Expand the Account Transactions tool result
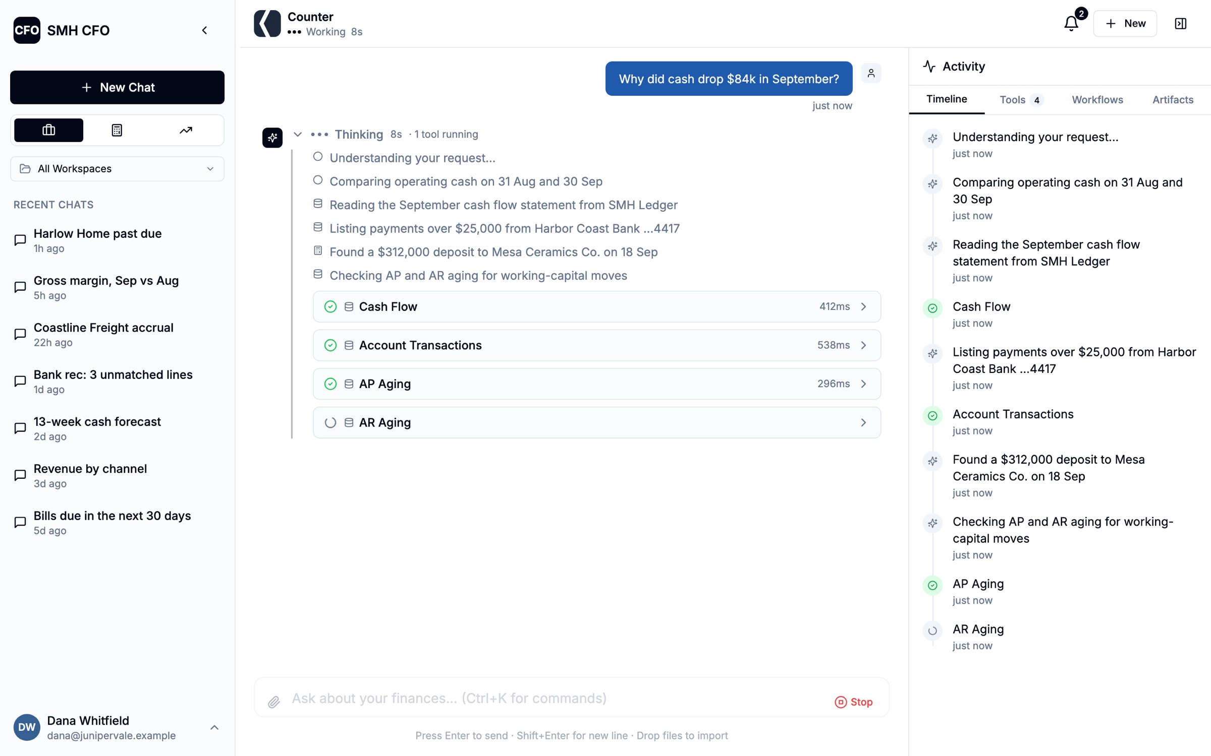This screenshot has height=756, width=1211. pos(596,345)
